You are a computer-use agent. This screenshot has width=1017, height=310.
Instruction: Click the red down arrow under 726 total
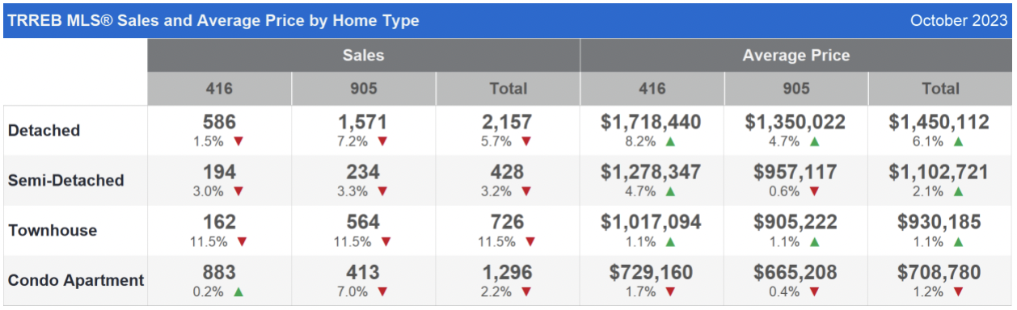[530, 241]
